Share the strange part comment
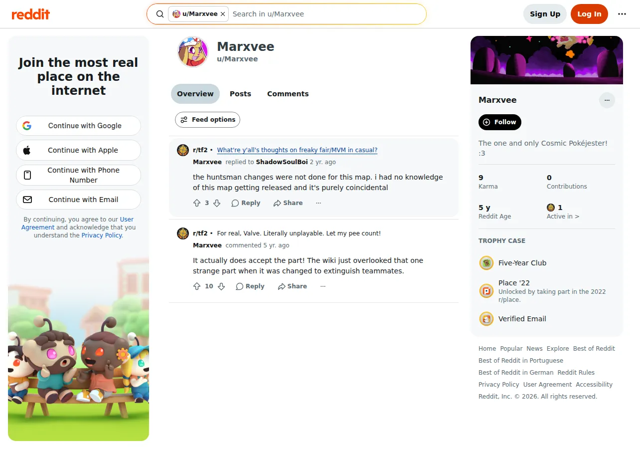The height and width of the screenshot is (449, 640). click(x=293, y=286)
